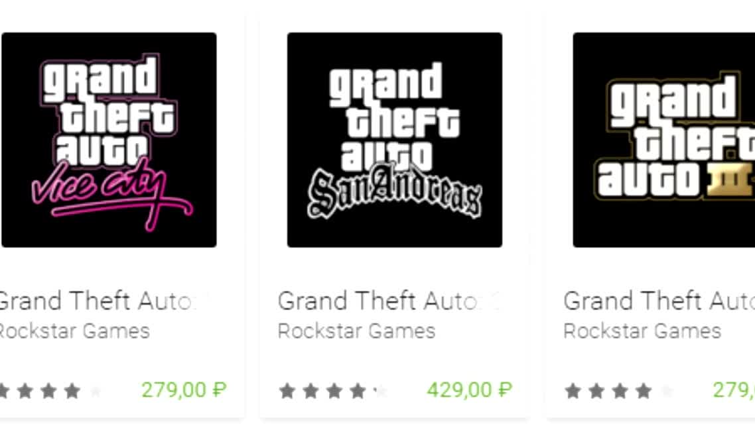
Task: Select the San Andreas card background
Action: tap(394, 217)
